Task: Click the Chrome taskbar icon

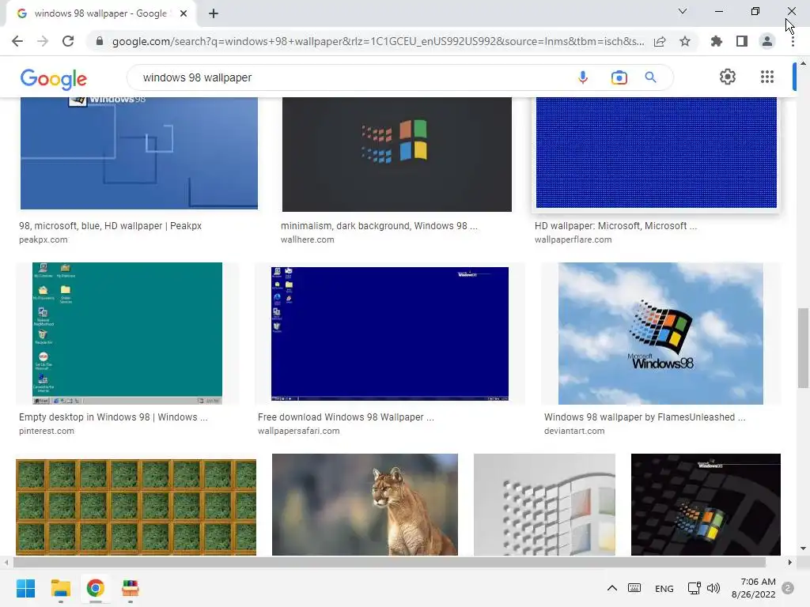Action: (96, 588)
